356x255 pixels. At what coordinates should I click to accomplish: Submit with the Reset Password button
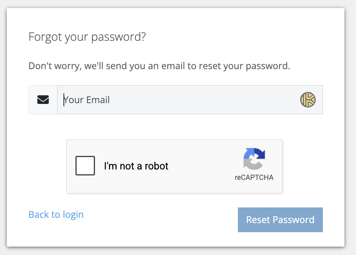tap(280, 220)
